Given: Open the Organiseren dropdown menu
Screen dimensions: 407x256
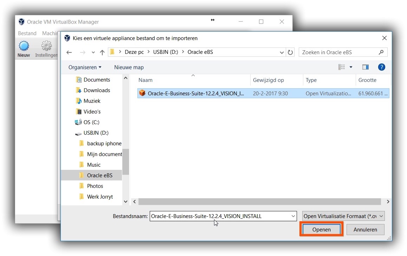Looking at the screenshot, I should pyautogui.click(x=85, y=67).
